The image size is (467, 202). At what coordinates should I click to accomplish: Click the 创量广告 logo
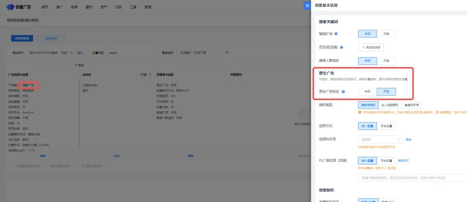click(19, 7)
